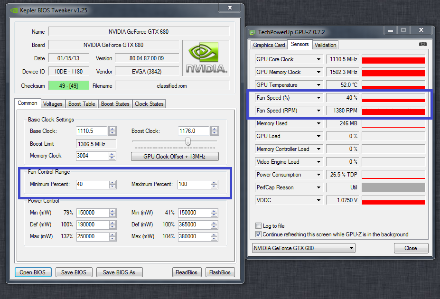This screenshot has height=299, width=440.
Task: Click the Device ID 10DE - 1180 field
Action: click(68, 72)
